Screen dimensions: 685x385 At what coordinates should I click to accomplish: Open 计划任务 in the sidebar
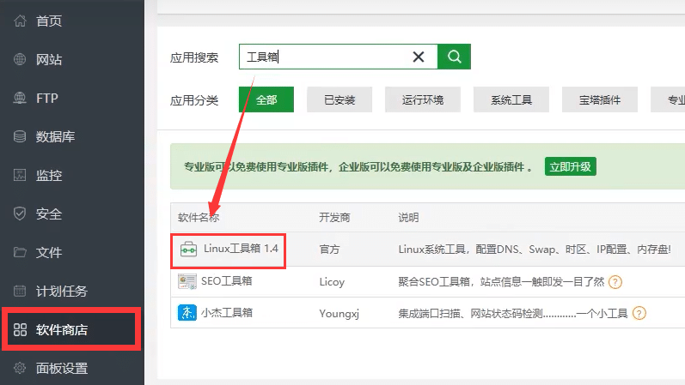(61, 292)
